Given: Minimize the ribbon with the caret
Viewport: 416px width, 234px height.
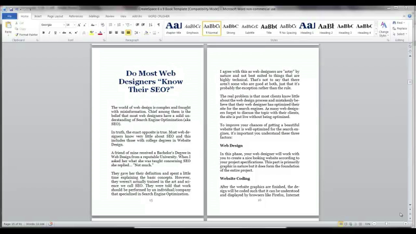Looking at the screenshot, I should click(x=404, y=16).
